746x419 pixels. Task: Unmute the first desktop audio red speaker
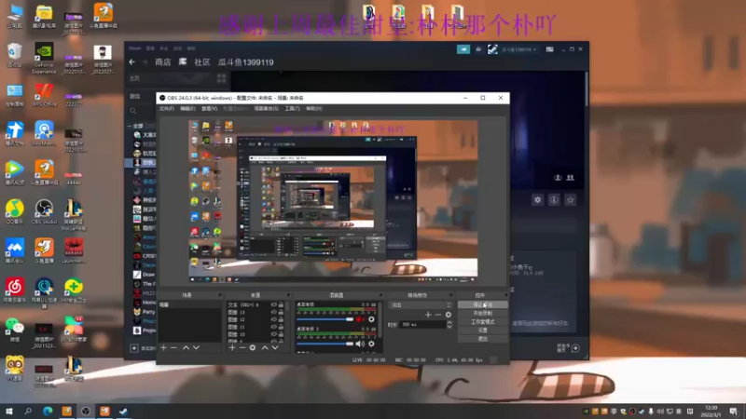coord(360,319)
